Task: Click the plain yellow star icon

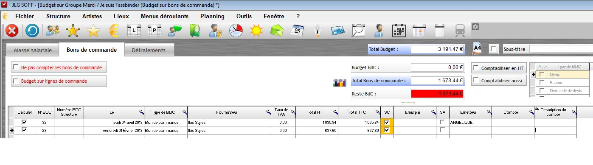Action: click(x=93, y=31)
